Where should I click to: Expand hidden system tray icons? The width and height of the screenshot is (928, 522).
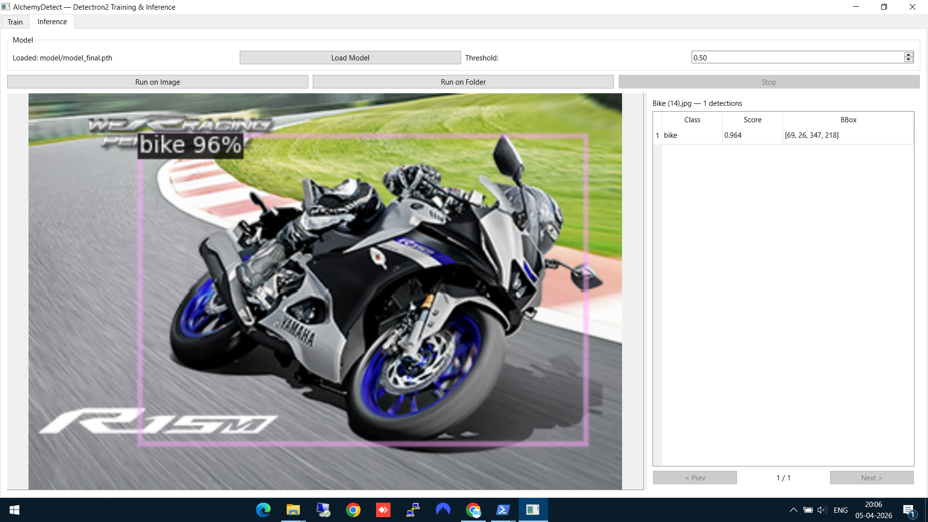tap(793, 510)
